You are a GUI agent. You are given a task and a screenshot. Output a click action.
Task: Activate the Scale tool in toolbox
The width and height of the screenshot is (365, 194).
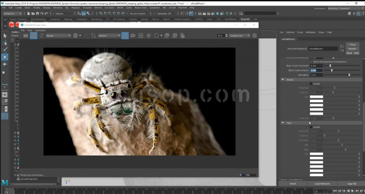pos(5,72)
